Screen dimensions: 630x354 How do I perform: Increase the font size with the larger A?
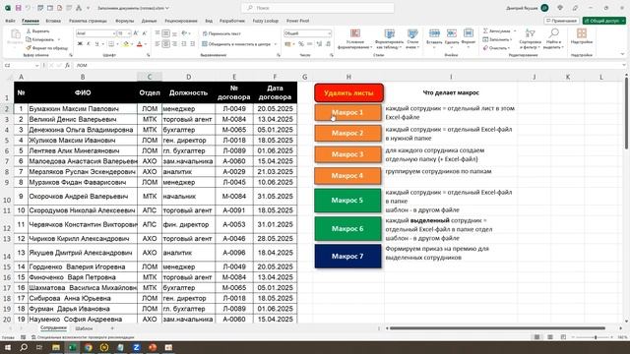point(136,33)
